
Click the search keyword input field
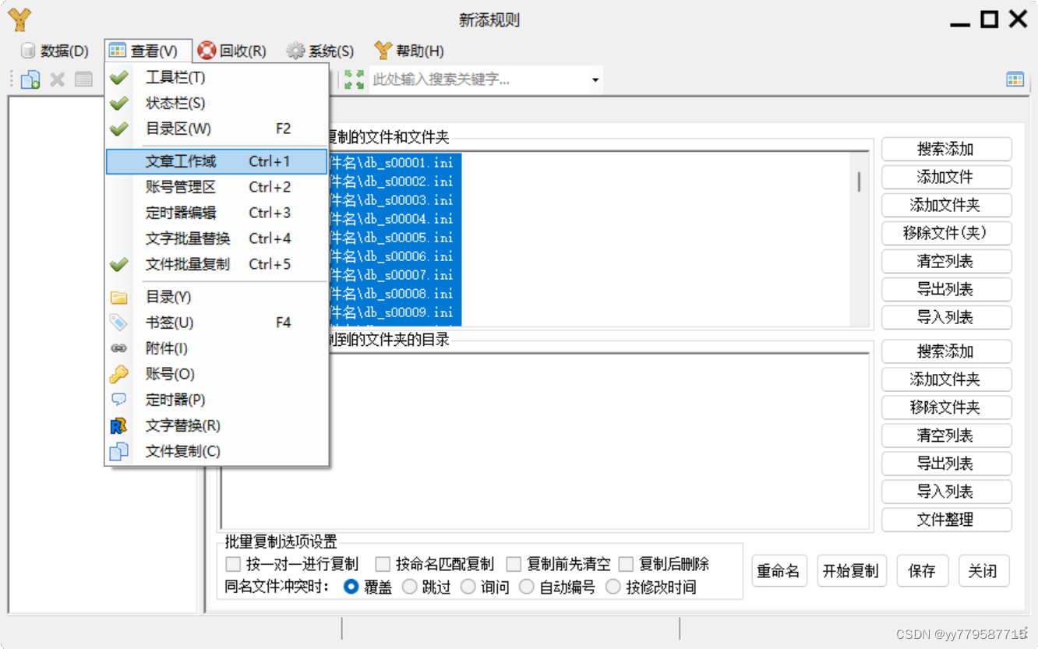coord(479,79)
